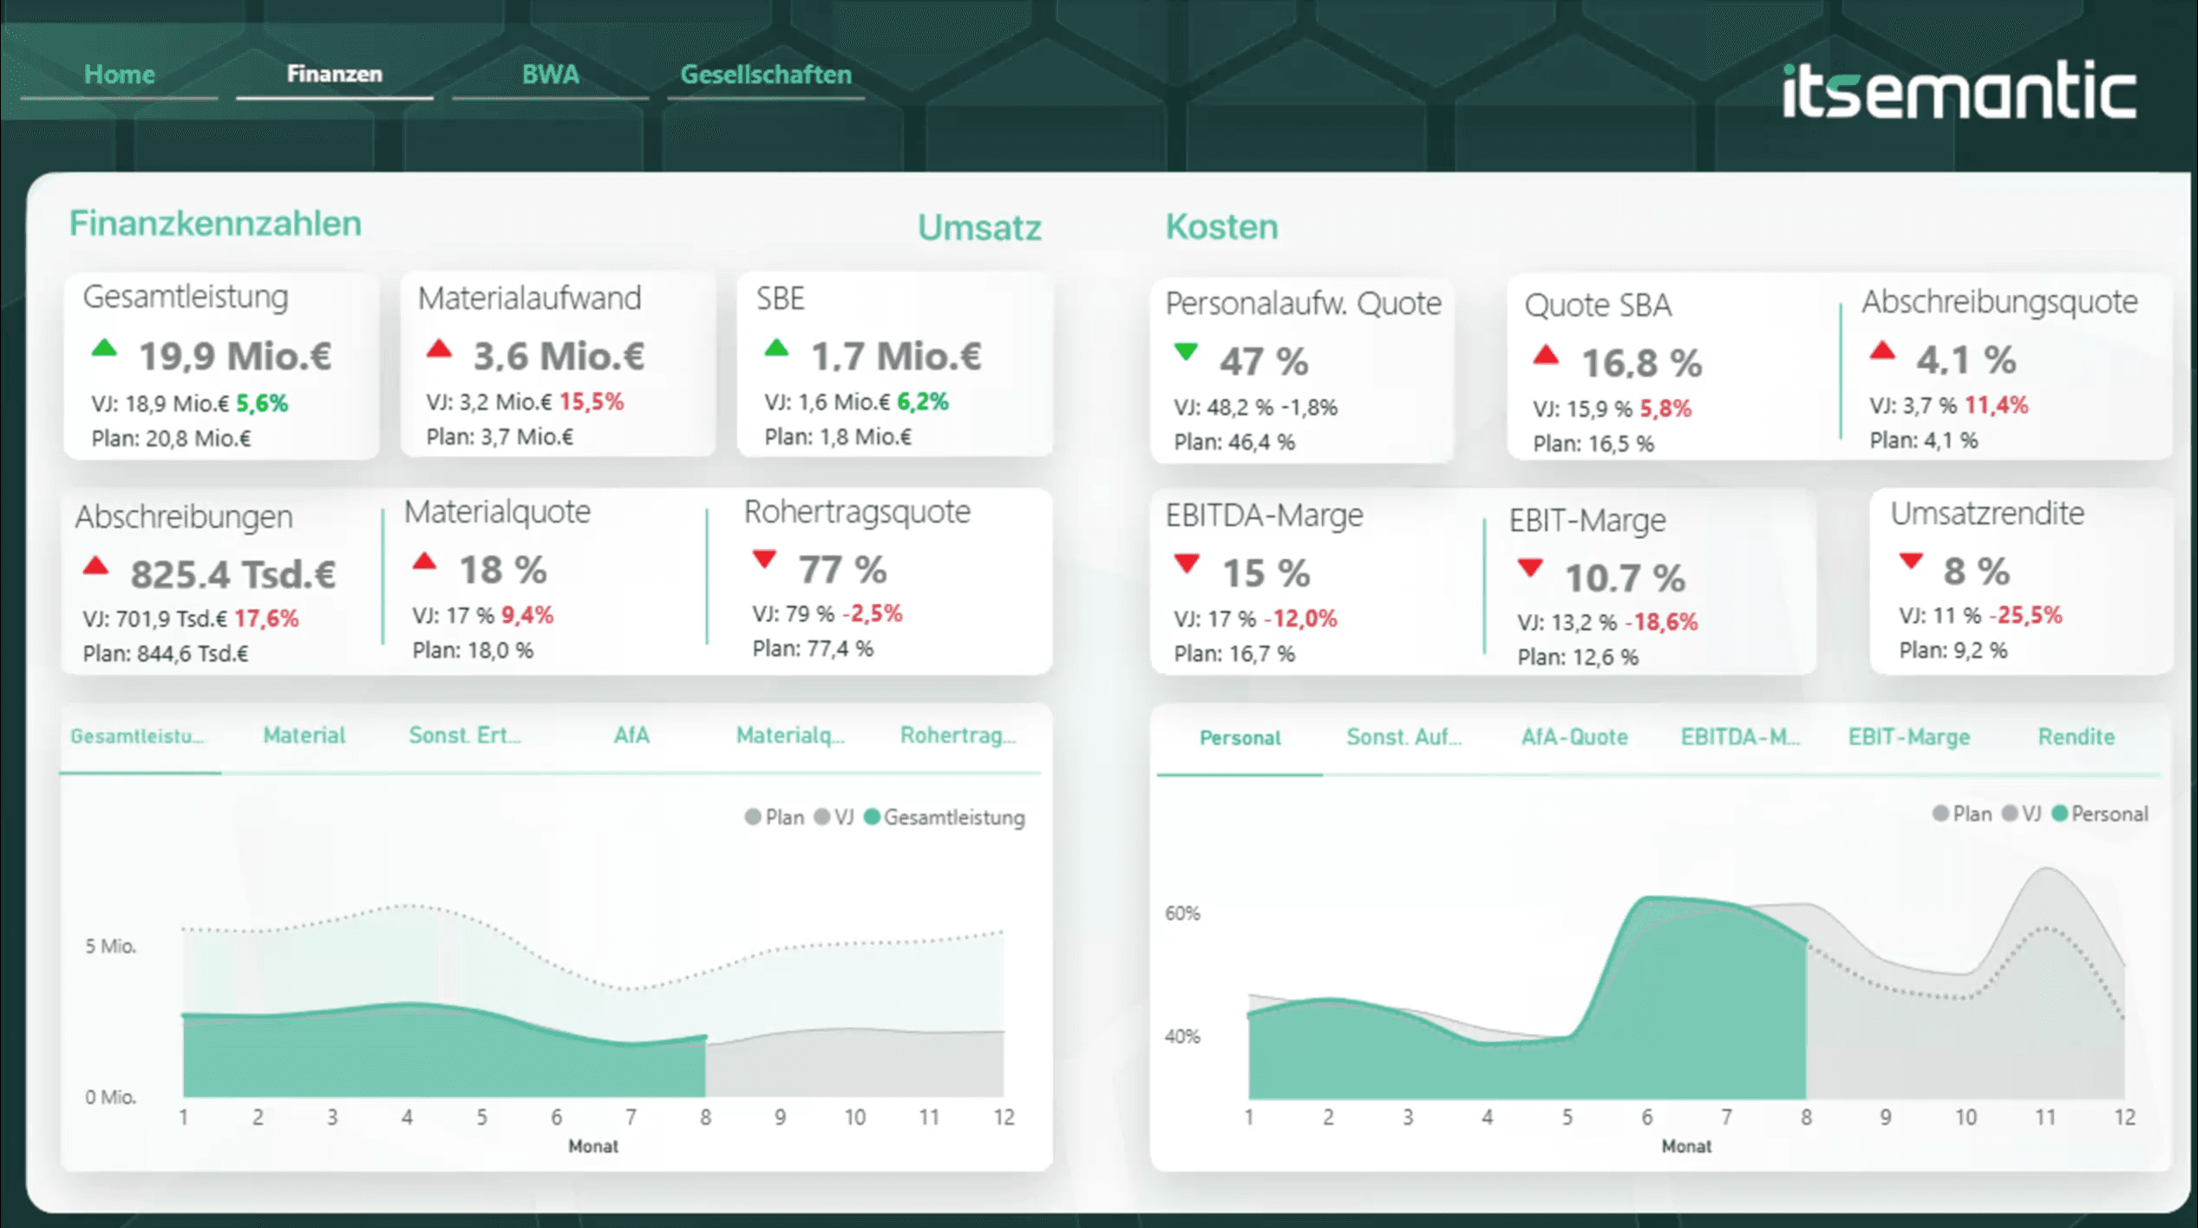Open the Materialq... chart tab
This screenshot has height=1228, width=2198.
coord(789,735)
